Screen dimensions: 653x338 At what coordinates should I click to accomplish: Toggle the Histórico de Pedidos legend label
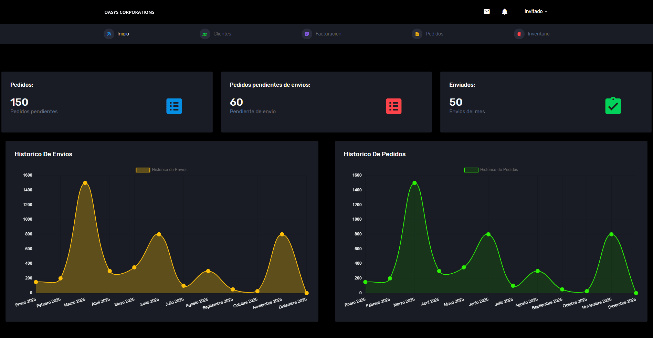[499, 170]
